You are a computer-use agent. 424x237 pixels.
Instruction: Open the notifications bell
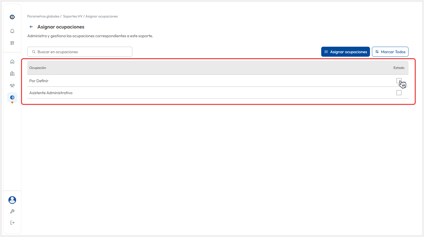click(12, 31)
